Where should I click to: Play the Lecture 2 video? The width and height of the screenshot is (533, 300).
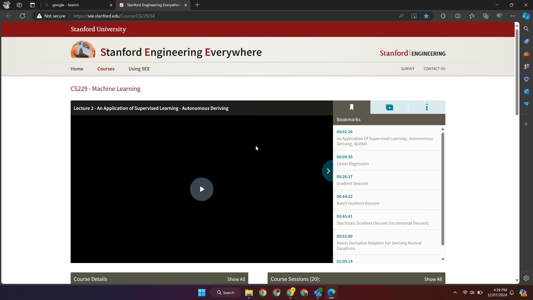click(x=201, y=189)
